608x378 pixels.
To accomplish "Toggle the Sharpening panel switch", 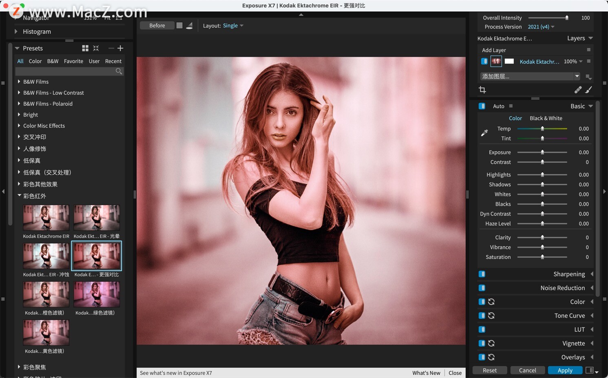I will tap(482, 274).
